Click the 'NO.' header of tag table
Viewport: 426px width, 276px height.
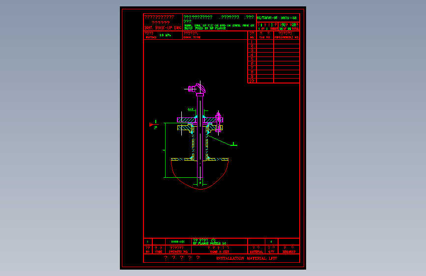252,37
